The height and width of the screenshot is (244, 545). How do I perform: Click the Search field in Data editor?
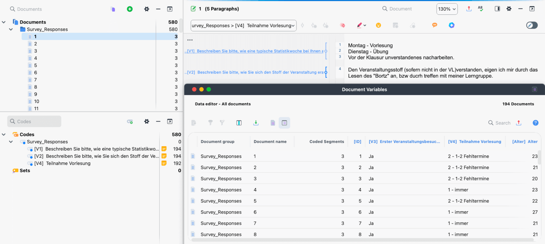click(x=499, y=123)
